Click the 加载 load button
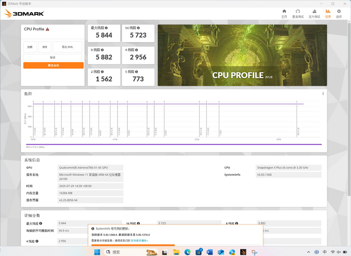The width and height of the screenshot is (351, 256). [30, 47]
